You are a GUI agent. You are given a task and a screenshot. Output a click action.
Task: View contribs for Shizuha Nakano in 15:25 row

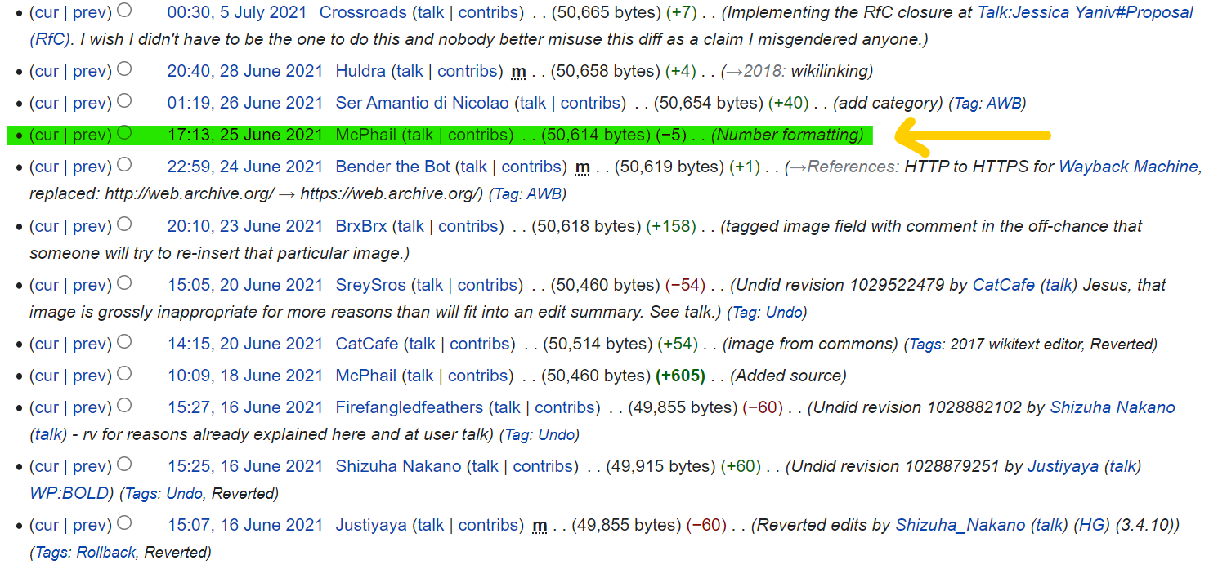(x=544, y=467)
